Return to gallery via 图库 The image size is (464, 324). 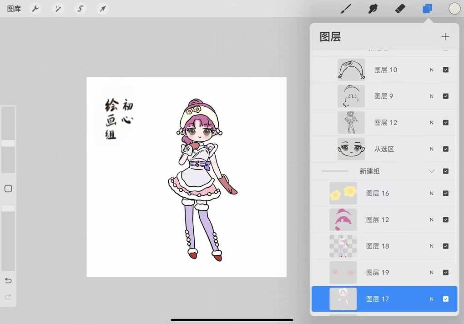point(14,9)
